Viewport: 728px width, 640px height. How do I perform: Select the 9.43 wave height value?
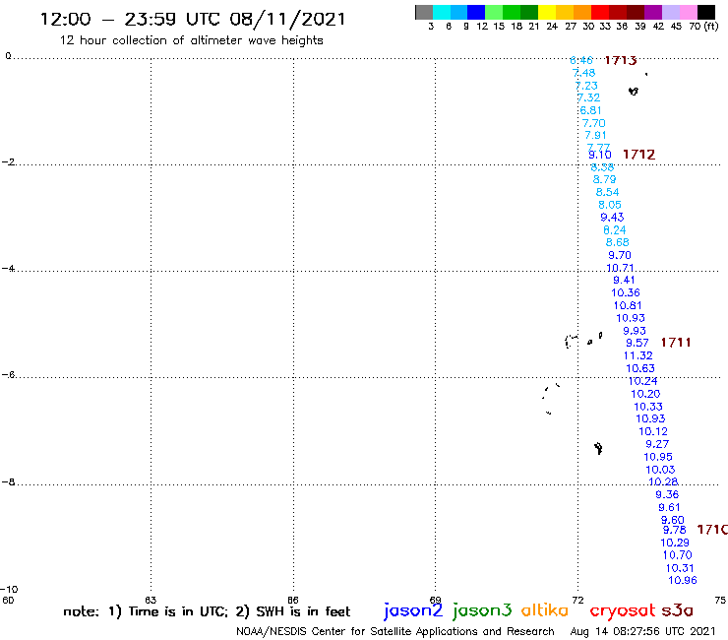[612, 217]
